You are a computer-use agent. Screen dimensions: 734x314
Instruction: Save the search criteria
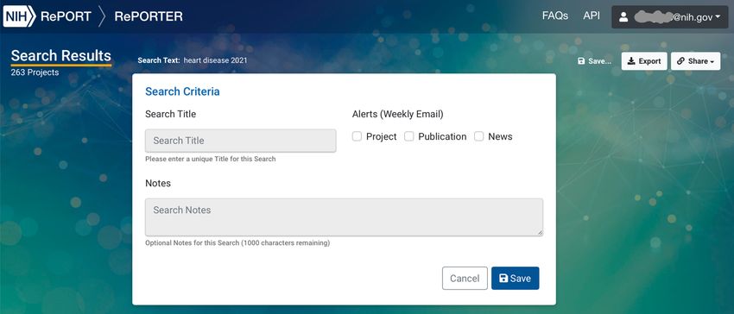[515, 279]
